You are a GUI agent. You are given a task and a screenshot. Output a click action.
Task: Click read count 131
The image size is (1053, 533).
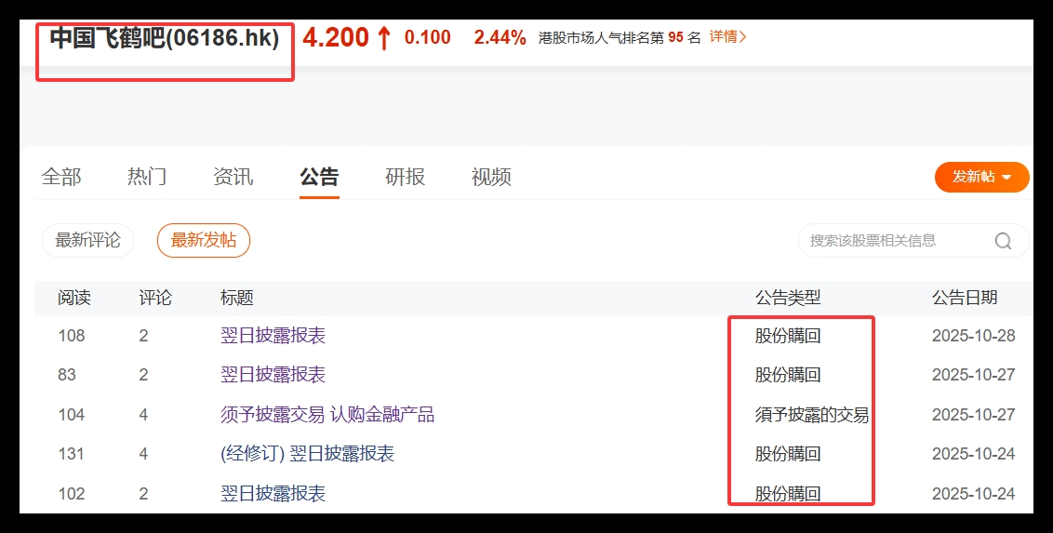click(x=72, y=455)
